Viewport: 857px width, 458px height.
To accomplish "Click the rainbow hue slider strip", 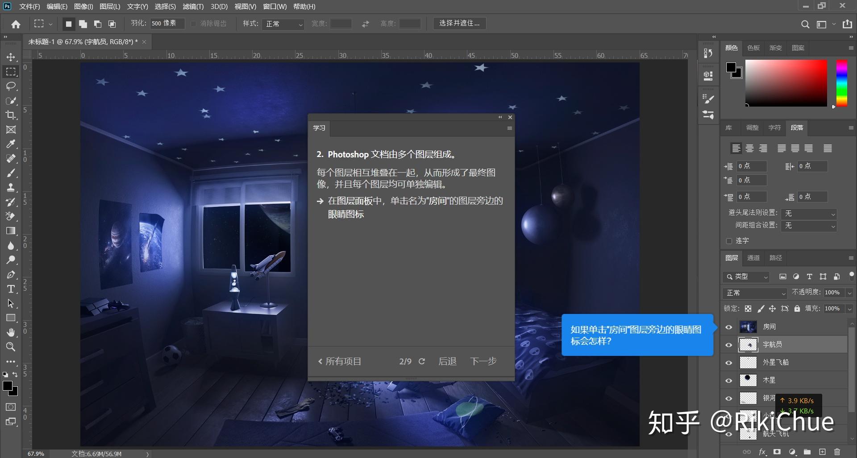I will (x=842, y=83).
